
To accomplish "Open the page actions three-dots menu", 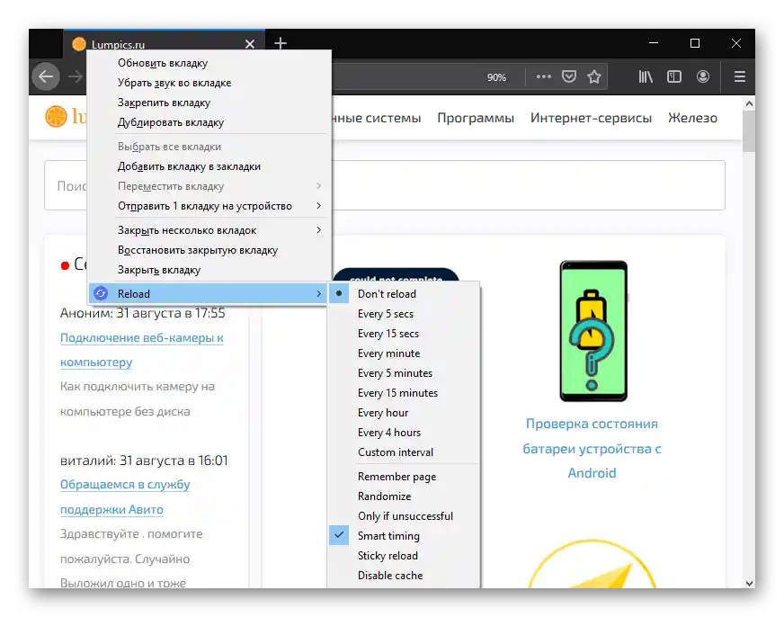I will coord(544,76).
